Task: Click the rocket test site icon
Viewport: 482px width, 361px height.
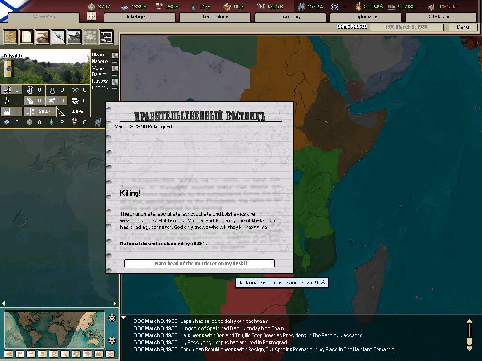Action: pos(53,90)
